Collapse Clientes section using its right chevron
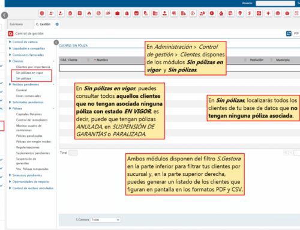This screenshot has width=300, height=230. (x=53, y=61)
